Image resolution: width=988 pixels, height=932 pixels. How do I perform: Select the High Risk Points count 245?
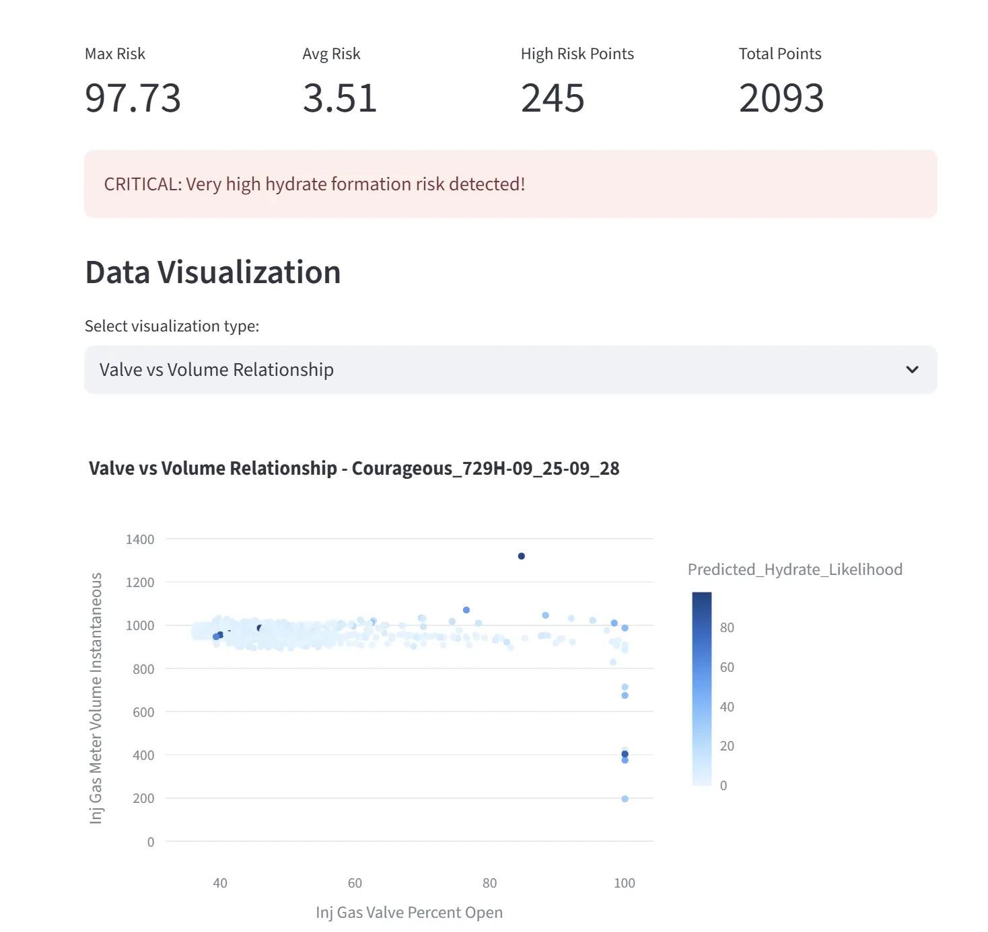coord(553,98)
